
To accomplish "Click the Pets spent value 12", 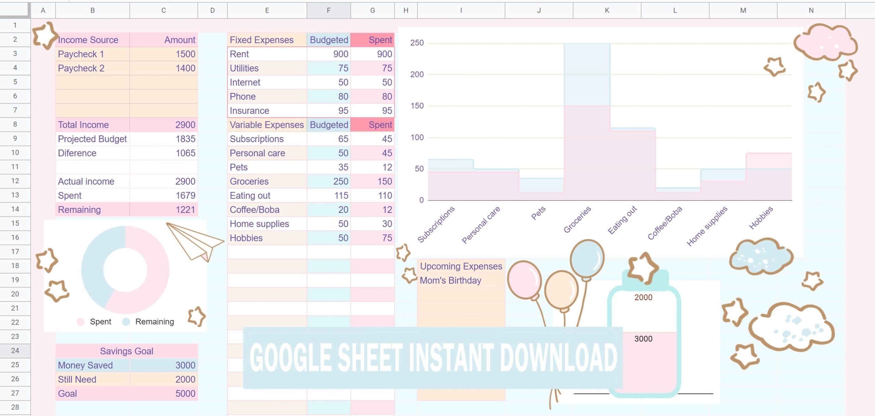I will coord(372,167).
